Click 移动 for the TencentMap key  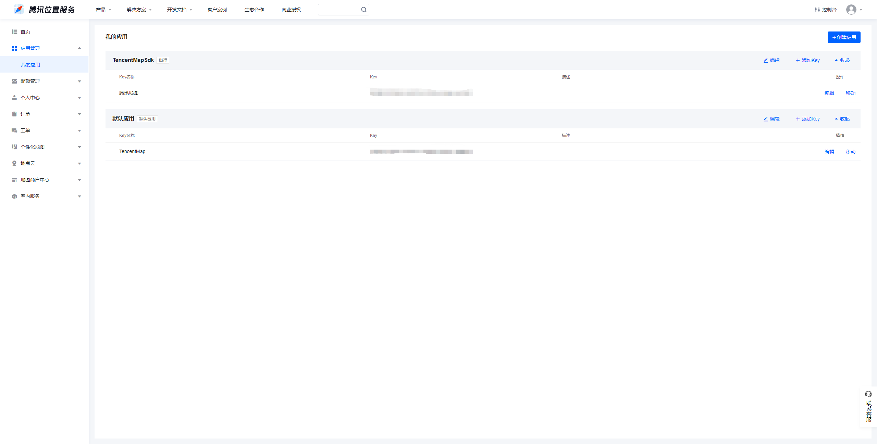point(850,152)
